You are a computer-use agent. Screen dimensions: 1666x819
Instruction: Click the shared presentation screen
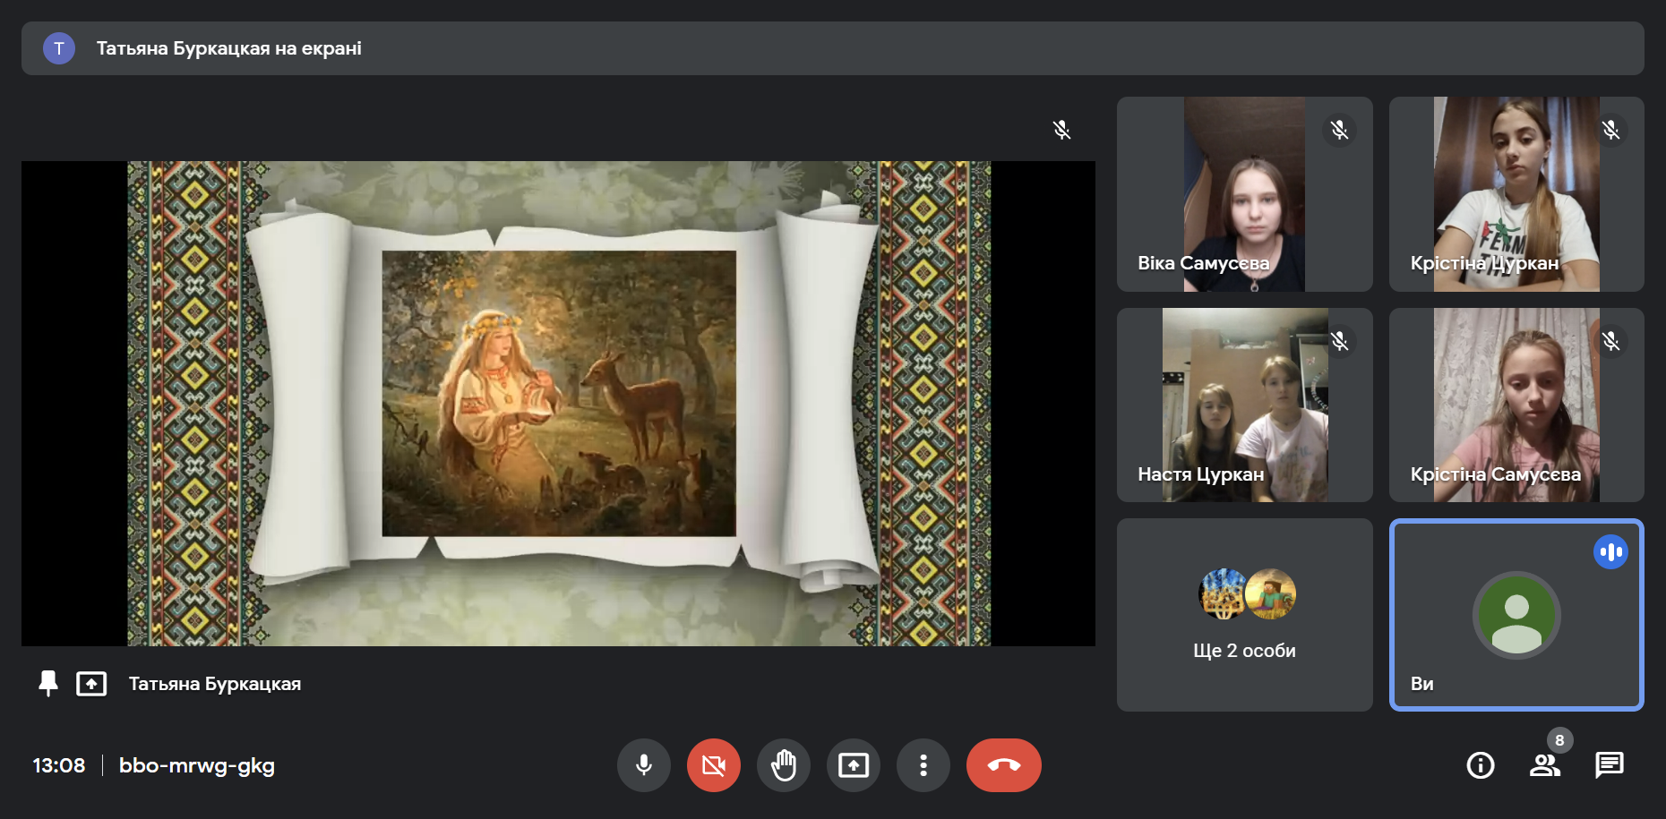(x=558, y=404)
